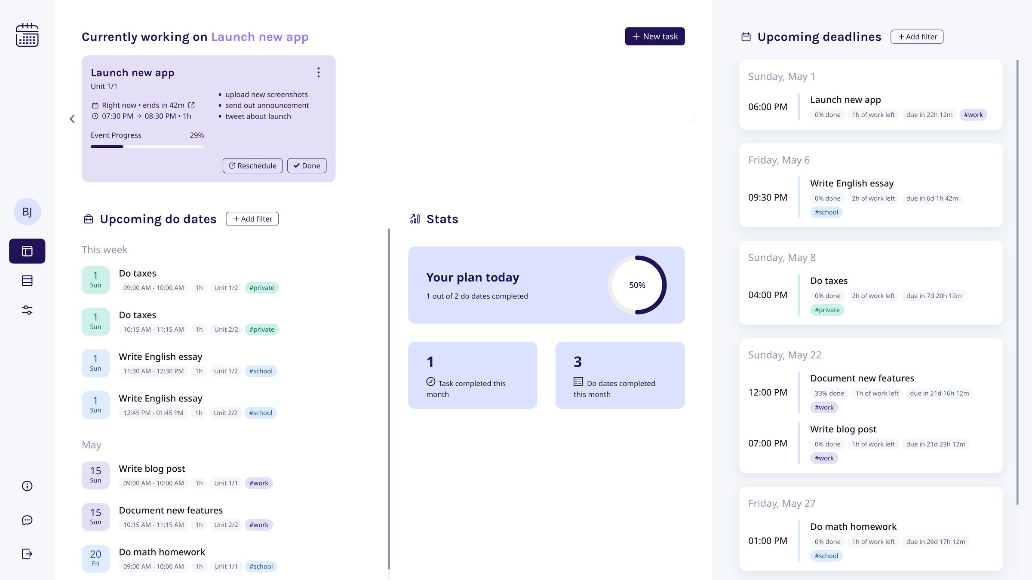Click the BJ profile avatar
1032x580 pixels.
pyautogui.click(x=27, y=211)
